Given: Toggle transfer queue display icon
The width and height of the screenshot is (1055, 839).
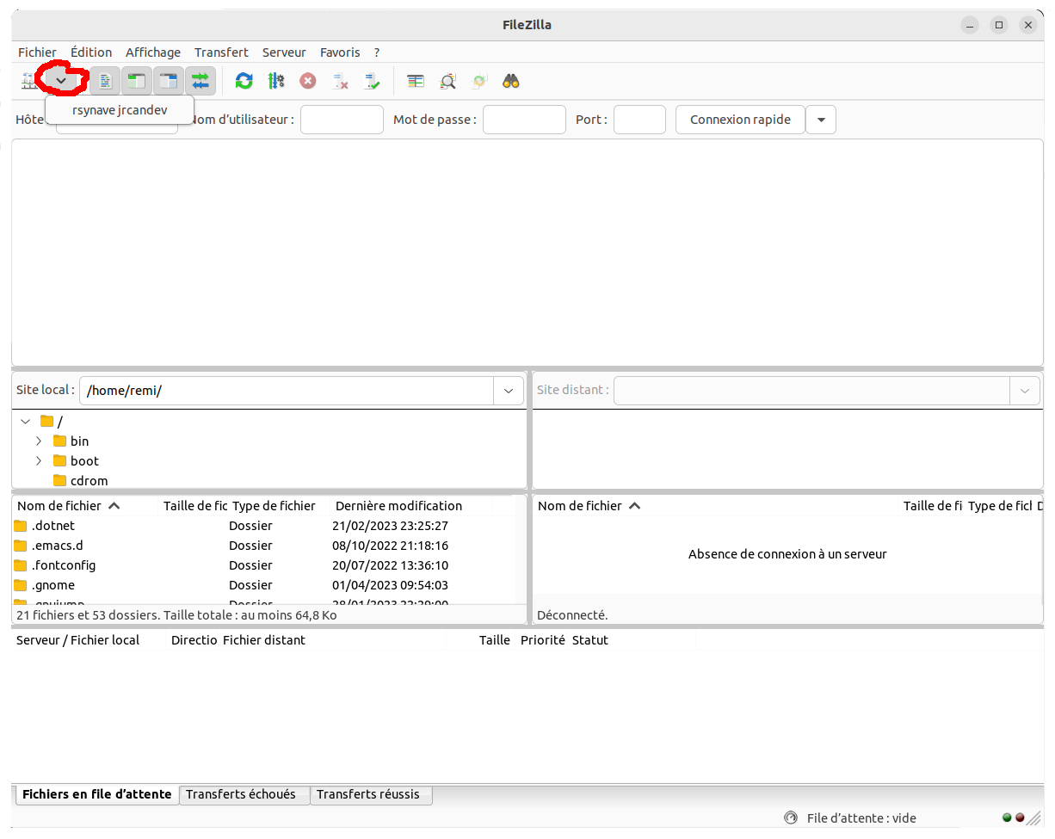Looking at the screenshot, I should [x=201, y=81].
